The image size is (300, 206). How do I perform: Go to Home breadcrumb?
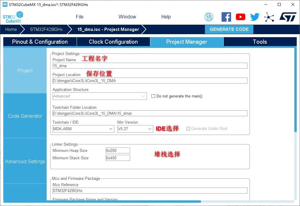point(11,29)
